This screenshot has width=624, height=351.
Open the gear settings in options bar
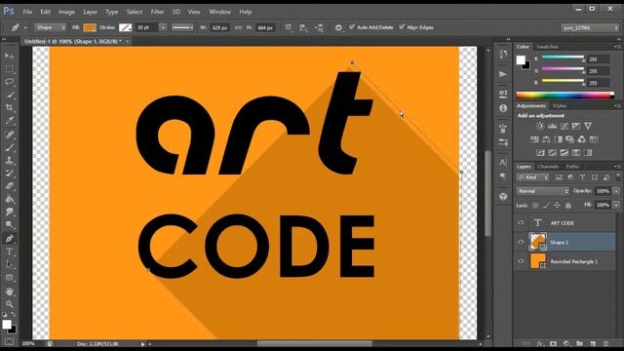[x=338, y=27]
